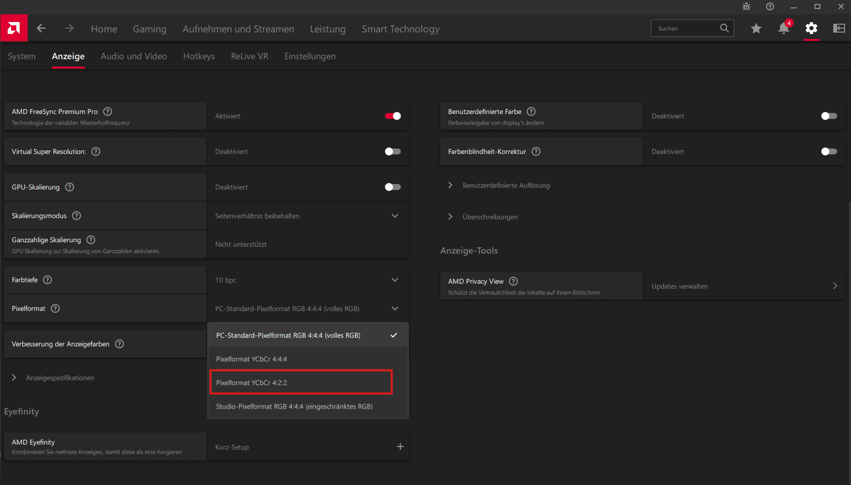
Task: Switch to Audio und Video tab
Action: (x=134, y=56)
